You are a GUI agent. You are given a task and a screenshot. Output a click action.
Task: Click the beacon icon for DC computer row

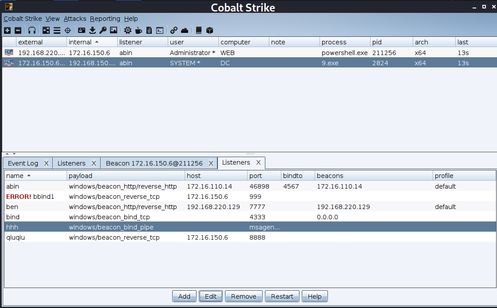pos(9,63)
